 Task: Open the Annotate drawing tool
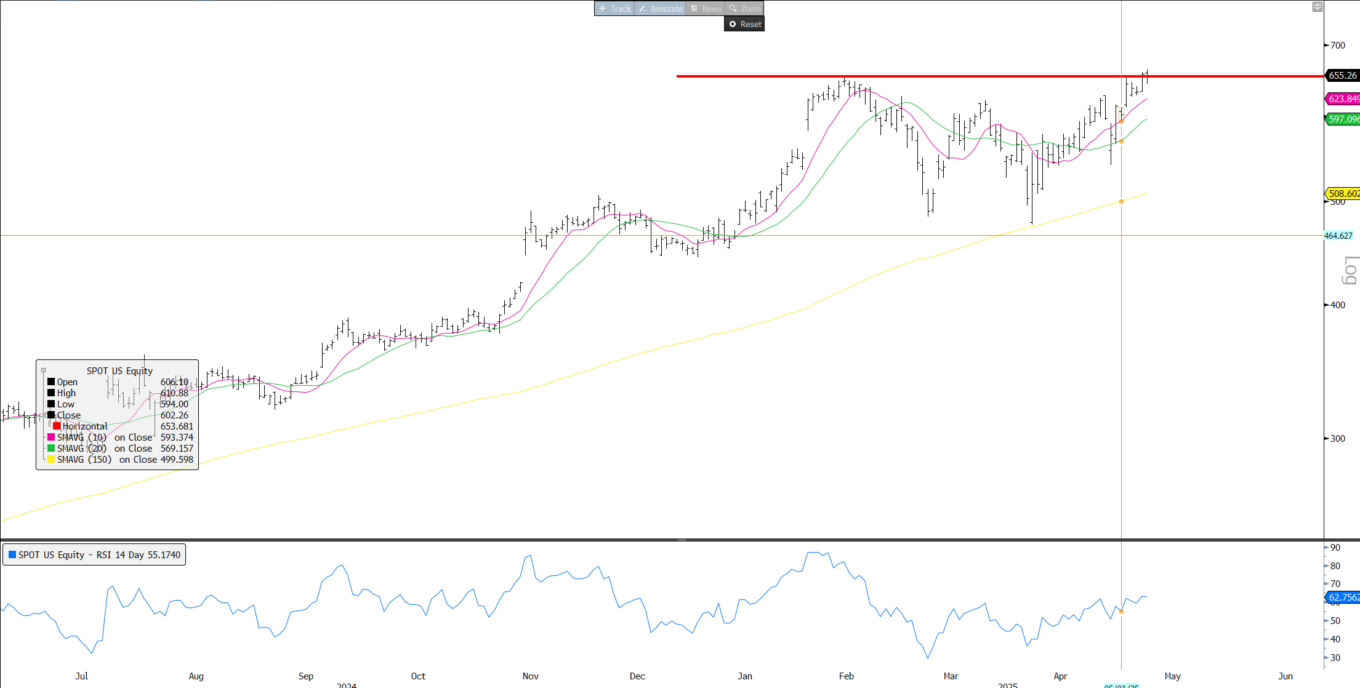[x=660, y=9]
